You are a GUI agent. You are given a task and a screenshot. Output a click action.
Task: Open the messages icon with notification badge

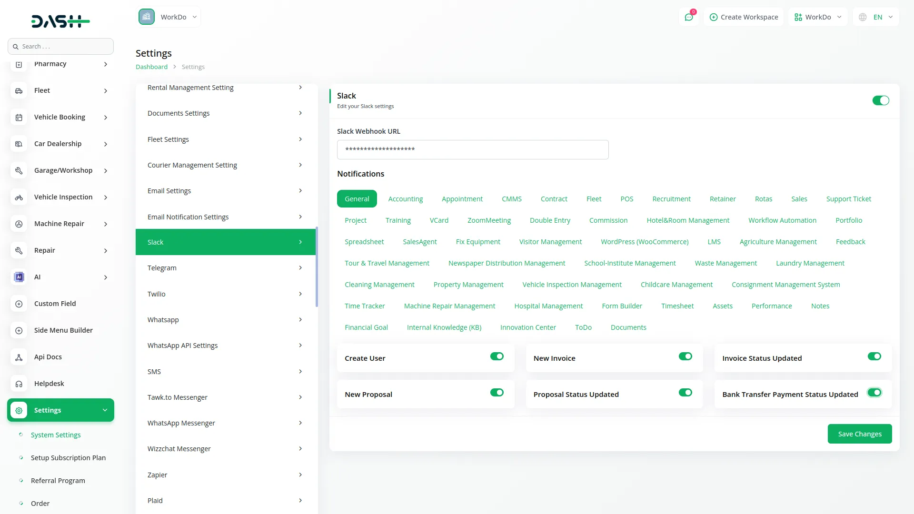(689, 17)
